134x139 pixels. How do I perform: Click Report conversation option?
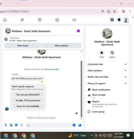pos(107,104)
